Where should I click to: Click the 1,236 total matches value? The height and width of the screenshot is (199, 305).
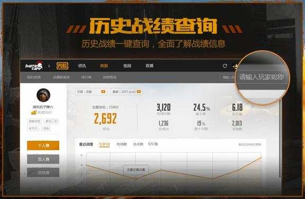tap(164, 123)
